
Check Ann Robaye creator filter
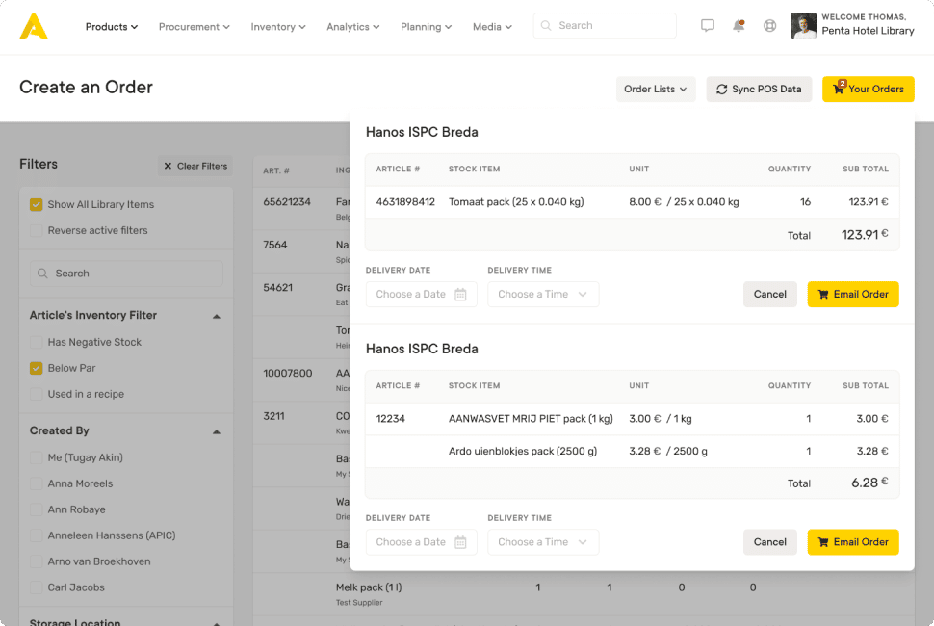[x=36, y=509]
